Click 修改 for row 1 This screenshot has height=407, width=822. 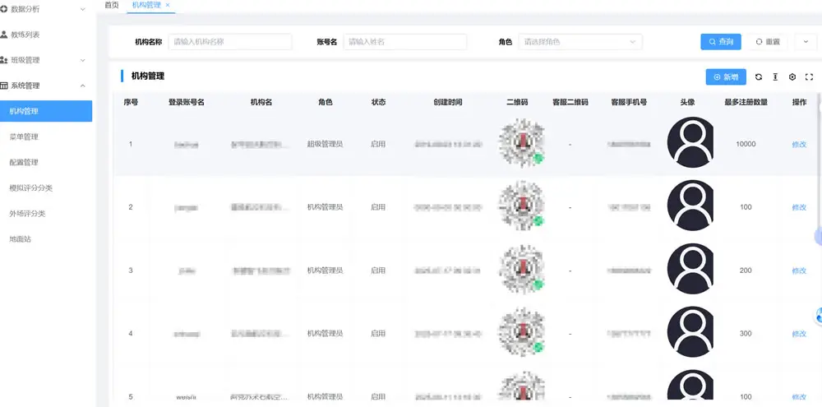[799, 144]
